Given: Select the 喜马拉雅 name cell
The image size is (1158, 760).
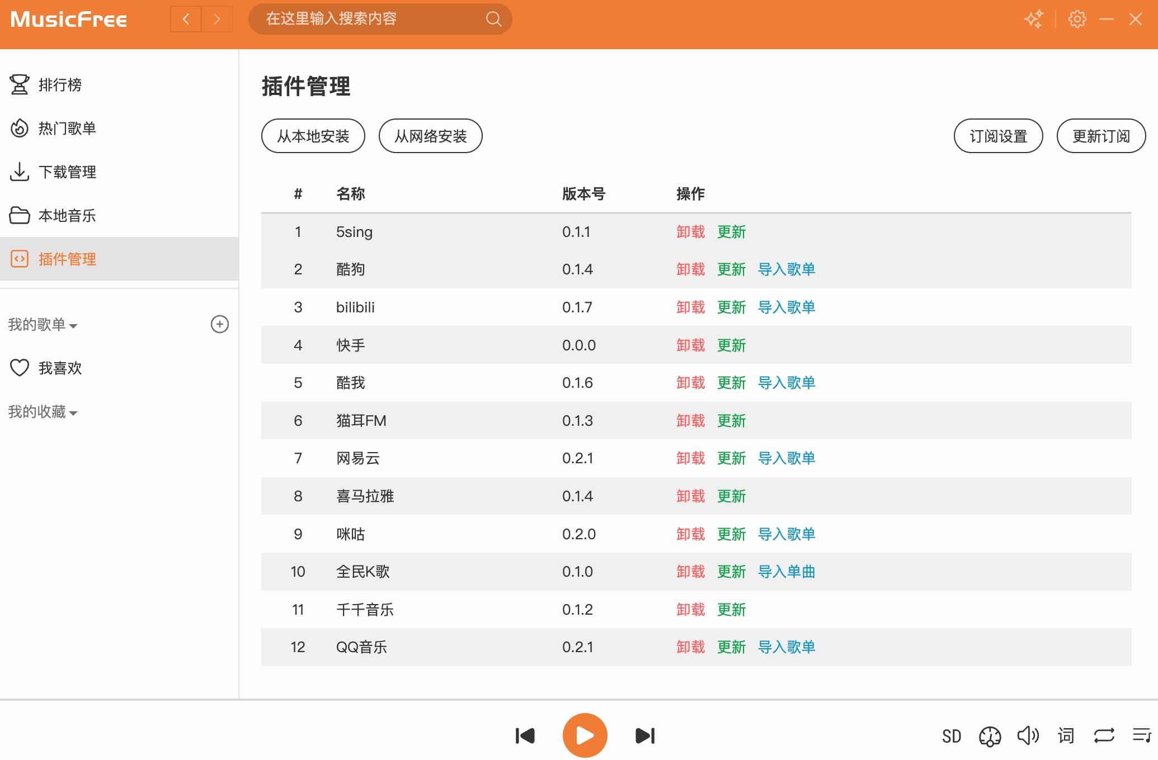Looking at the screenshot, I should pos(365,496).
